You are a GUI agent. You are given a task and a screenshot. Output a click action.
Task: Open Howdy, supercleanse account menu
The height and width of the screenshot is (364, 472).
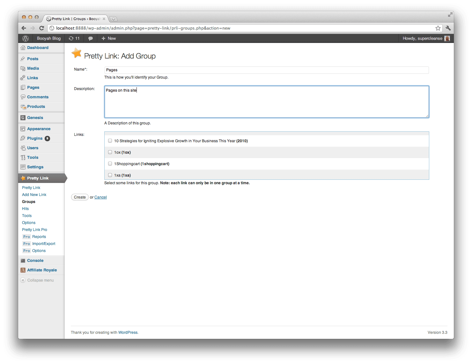423,38
